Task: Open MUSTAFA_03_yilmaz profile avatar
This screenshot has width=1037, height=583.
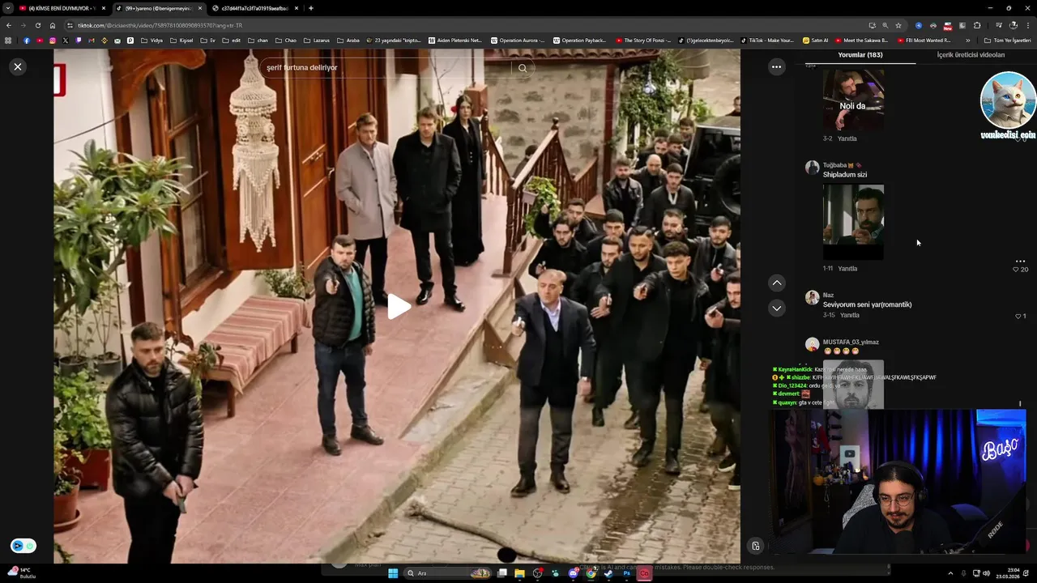Action: coord(812,345)
